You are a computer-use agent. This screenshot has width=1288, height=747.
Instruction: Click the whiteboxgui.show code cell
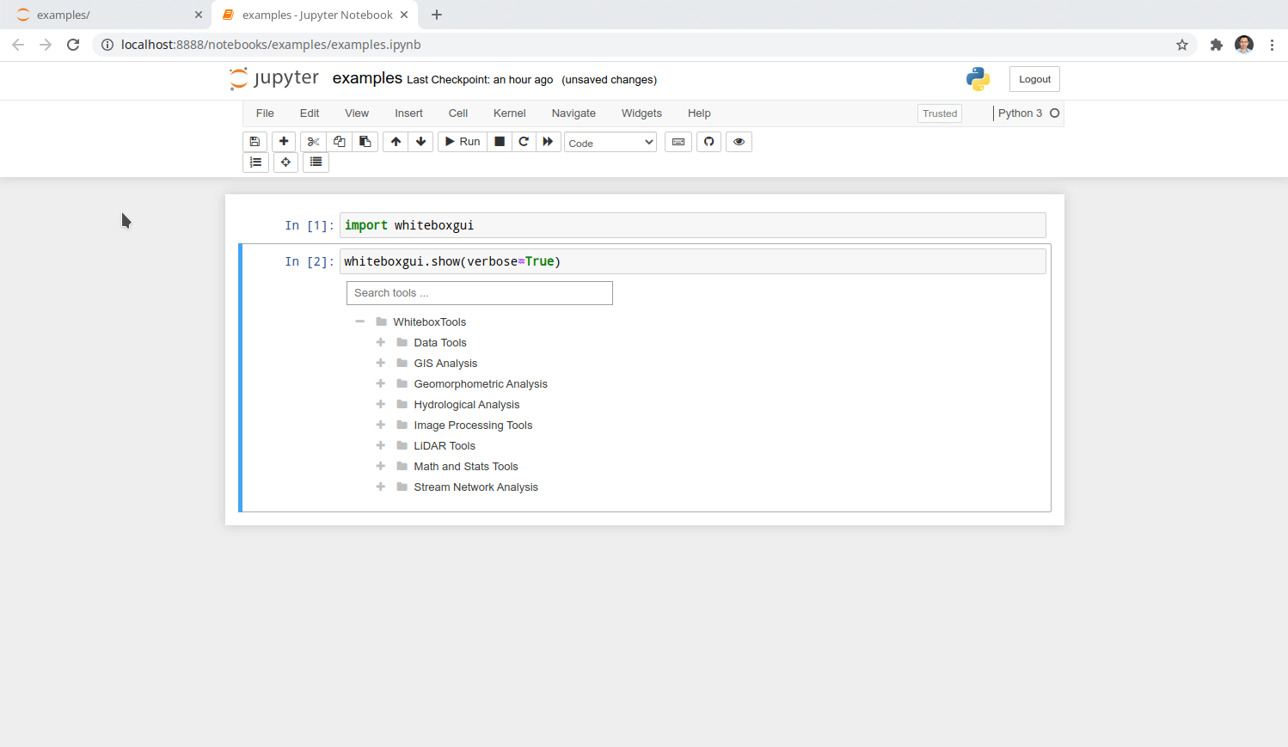click(x=693, y=261)
